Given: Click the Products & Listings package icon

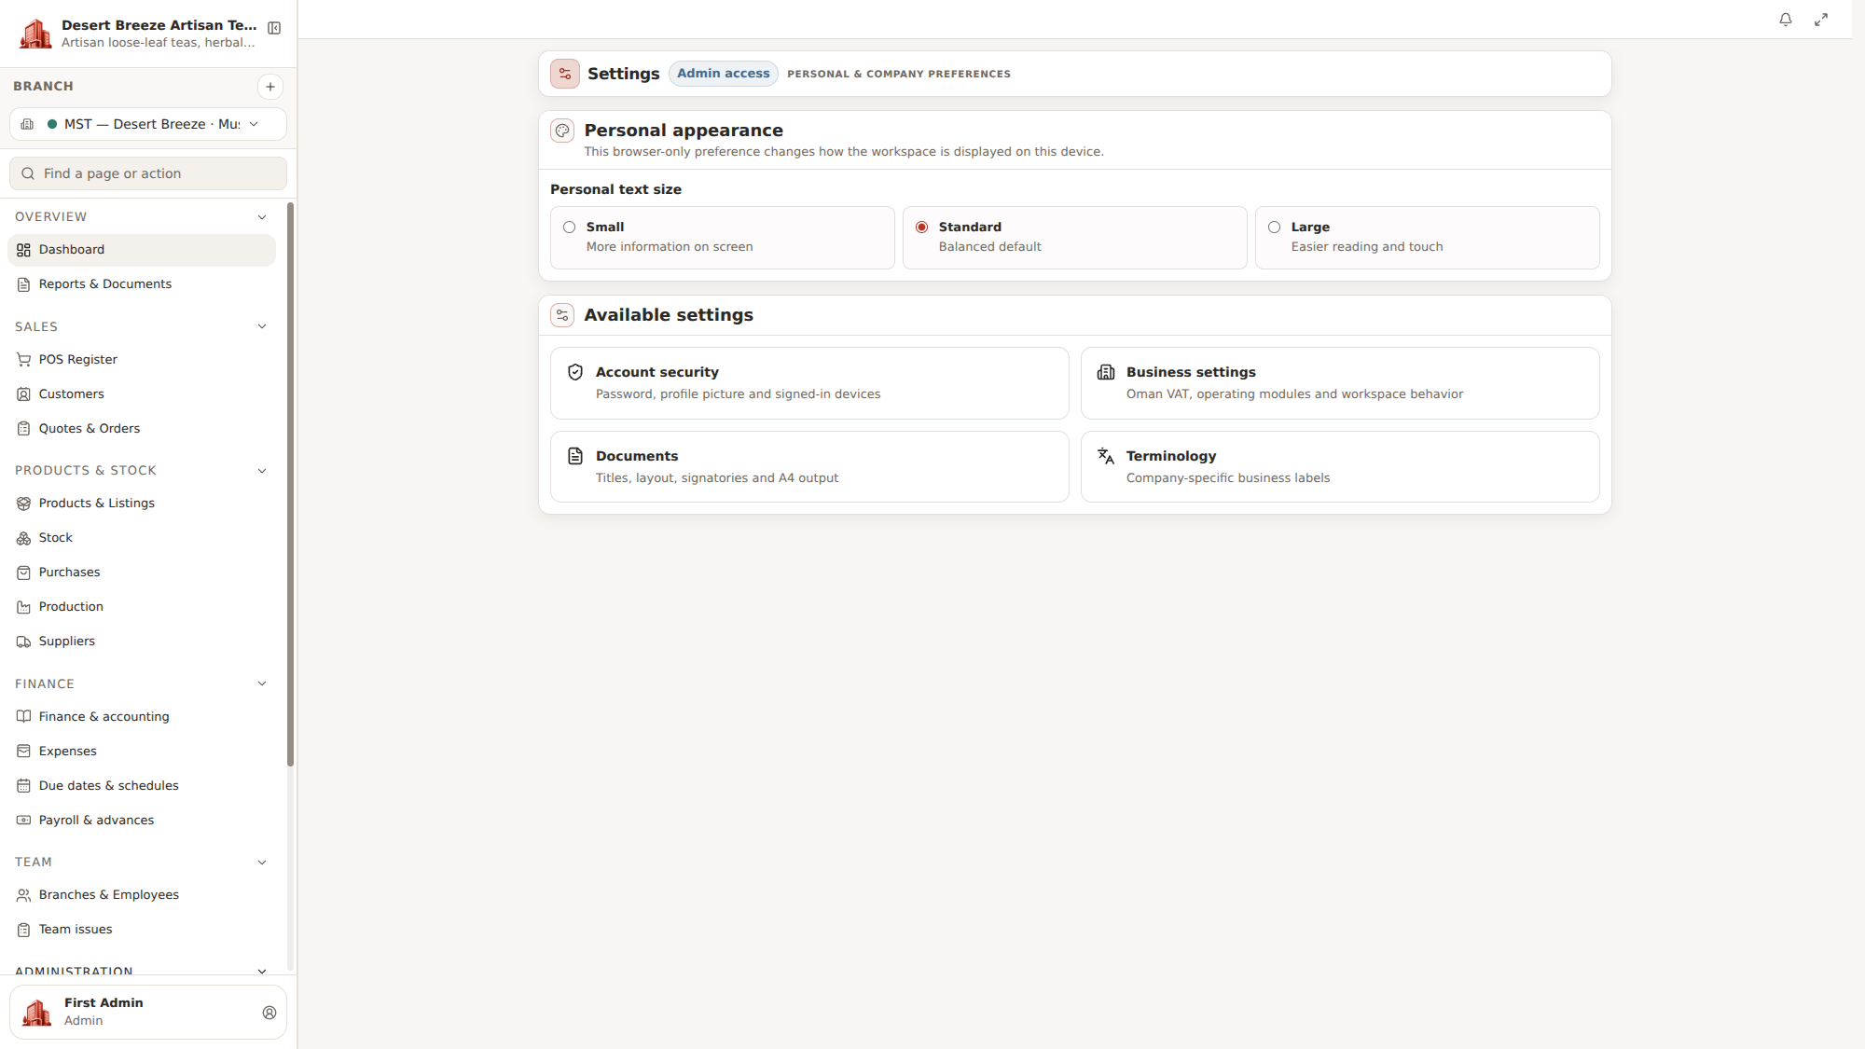Looking at the screenshot, I should 24,504.
